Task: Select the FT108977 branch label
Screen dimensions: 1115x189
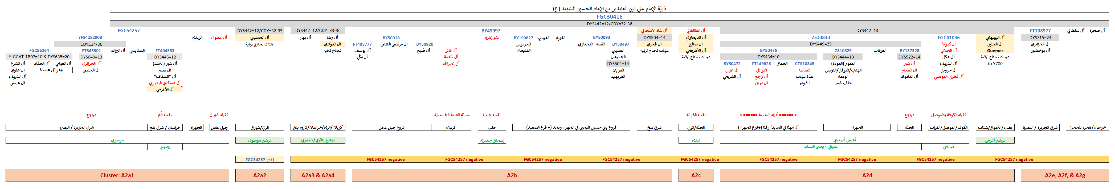Action: [1040, 31]
